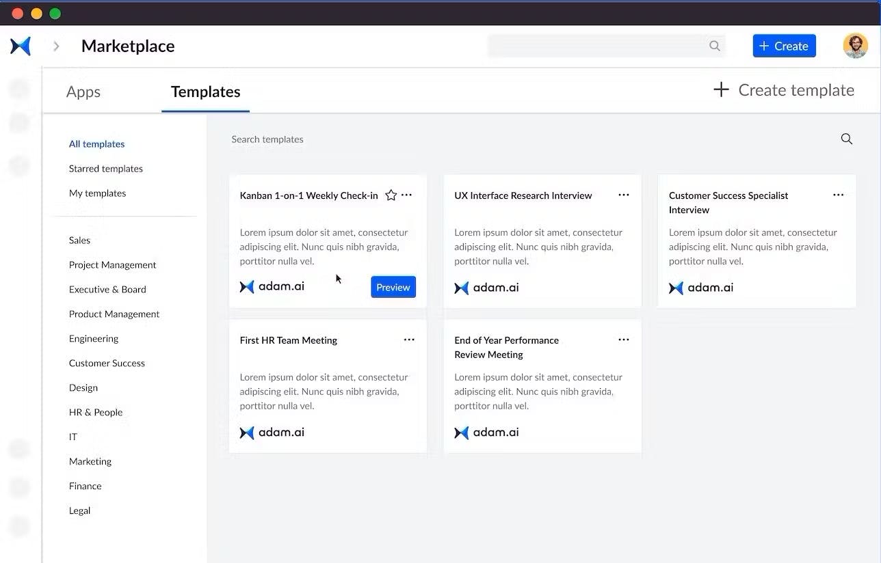Screen dimensions: 881x563
Task: Select the Templates tab
Action: [x=205, y=92]
